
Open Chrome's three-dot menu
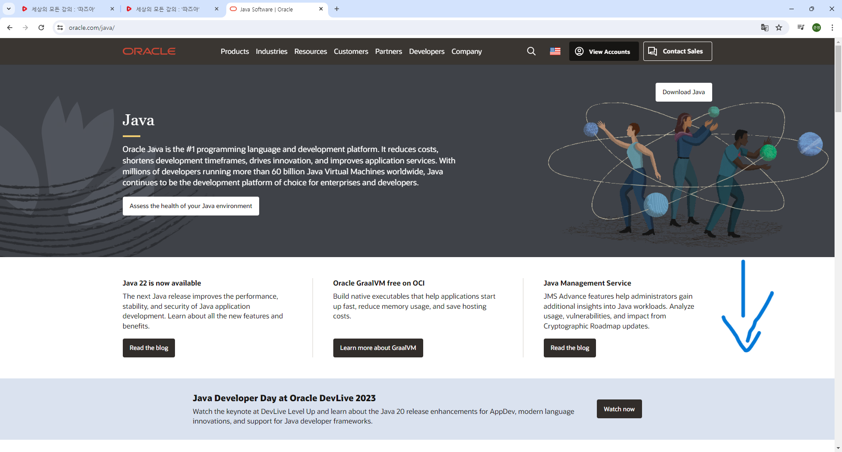coord(832,28)
